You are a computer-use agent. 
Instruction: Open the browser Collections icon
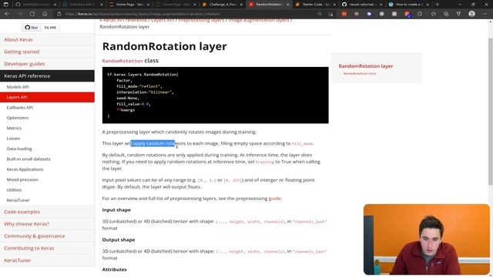(x=446, y=14)
